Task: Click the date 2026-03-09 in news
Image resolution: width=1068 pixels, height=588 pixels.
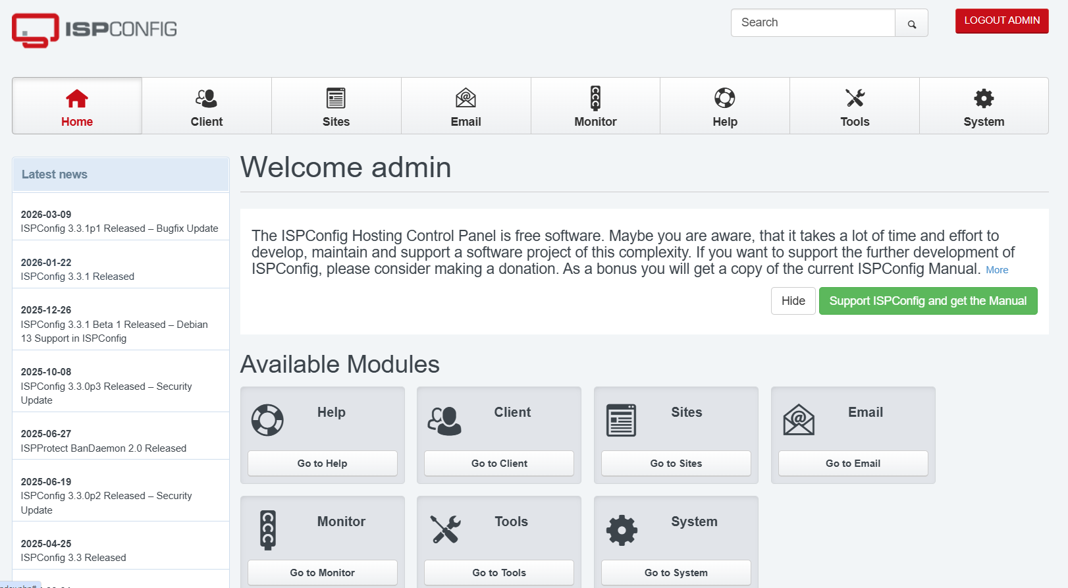Action: (x=46, y=215)
